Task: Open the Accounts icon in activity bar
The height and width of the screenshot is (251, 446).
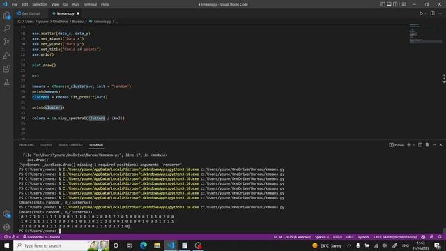Action: [x=6, y=214]
